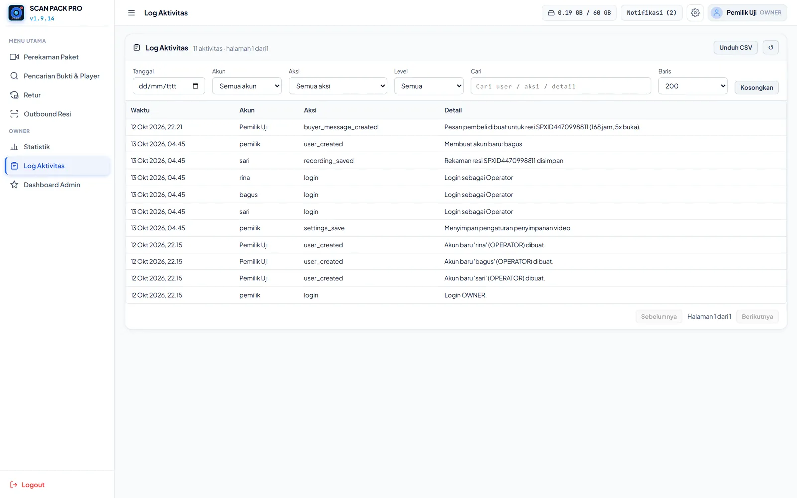Click the version label v1.9.14
Screen dimensions: 797x498
coord(42,19)
